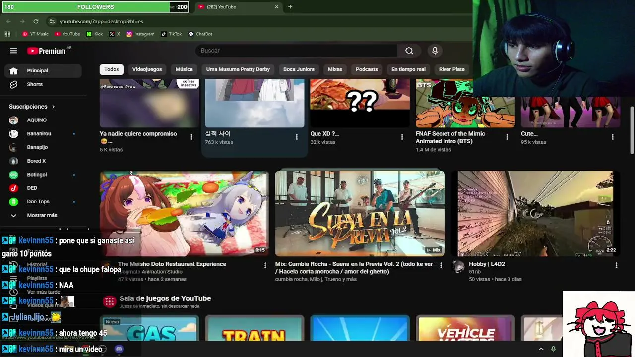
Task: Open a new browser tab
Action: point(290,7)
